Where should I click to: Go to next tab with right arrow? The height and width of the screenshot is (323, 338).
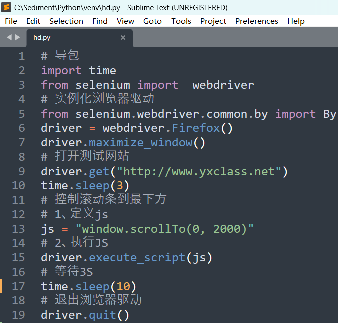click(x=18, y=37)
